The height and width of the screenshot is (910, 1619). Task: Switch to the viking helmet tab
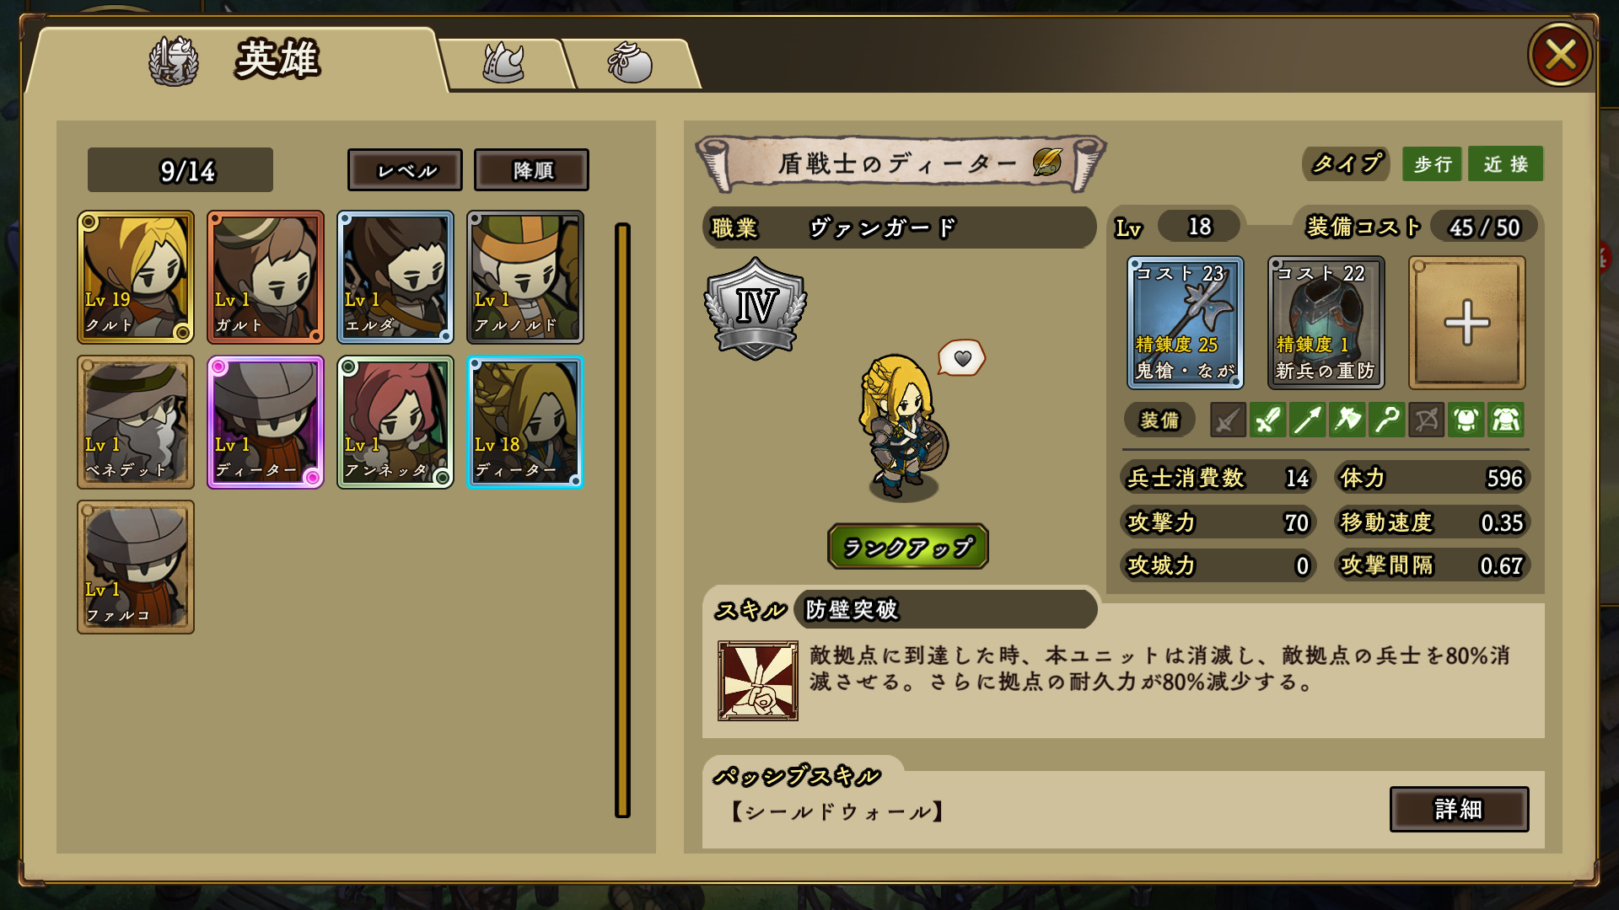[503, 63]
